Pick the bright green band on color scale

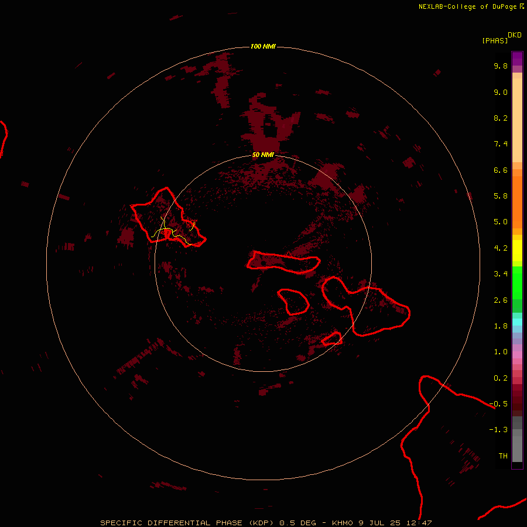pos(517,282)
